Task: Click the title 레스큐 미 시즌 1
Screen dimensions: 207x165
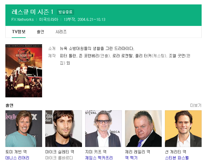Action: [32, 12]
